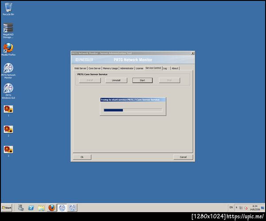This screenshot has height=221, width=266.
Task: Switch to the Web Server tab
Action: pos(80,68)
